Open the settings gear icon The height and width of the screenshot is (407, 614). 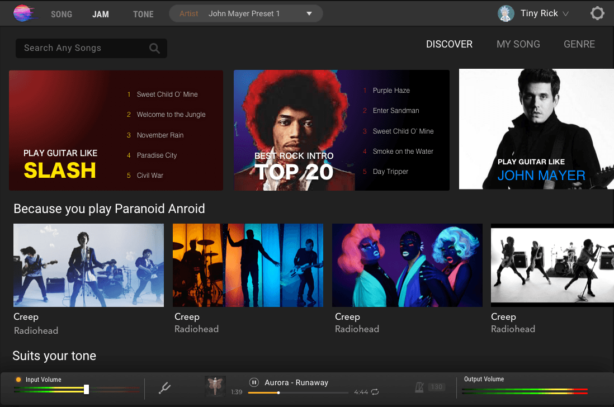click(x=597, y=13)
